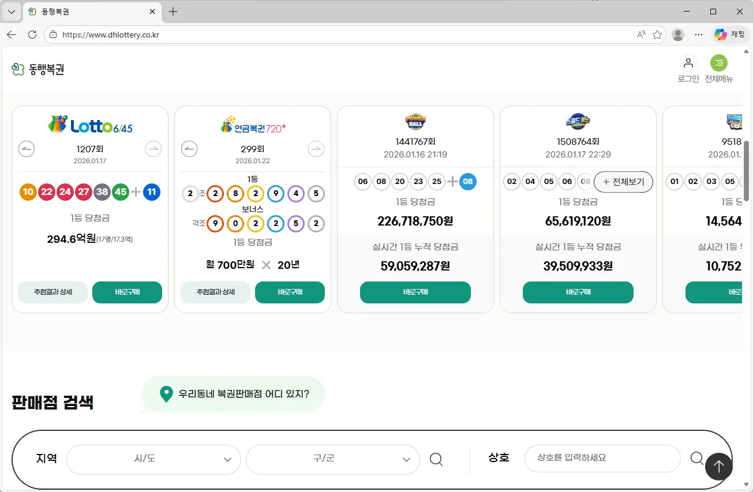The width and height of the screenshot is (753, 492).
Task: Show previous Lotto round via left arrow
Action: pos(26,149)
